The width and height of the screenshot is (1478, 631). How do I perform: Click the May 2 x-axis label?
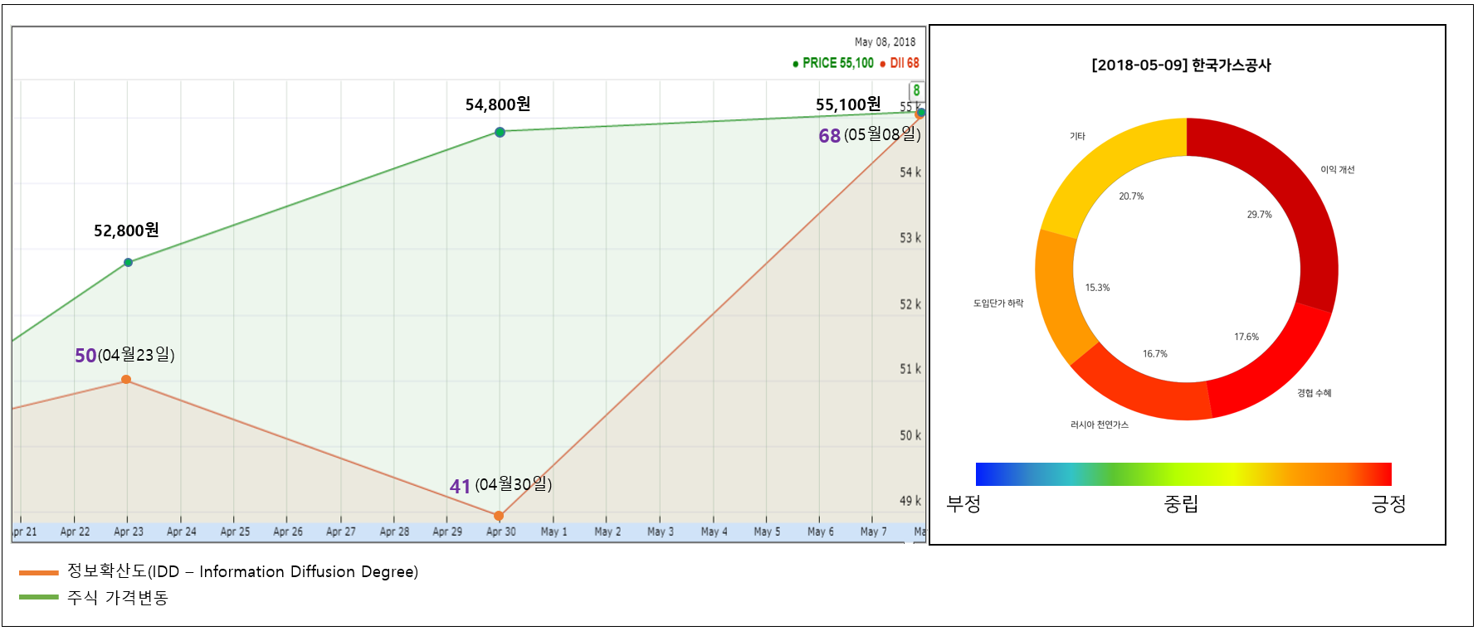607,531
